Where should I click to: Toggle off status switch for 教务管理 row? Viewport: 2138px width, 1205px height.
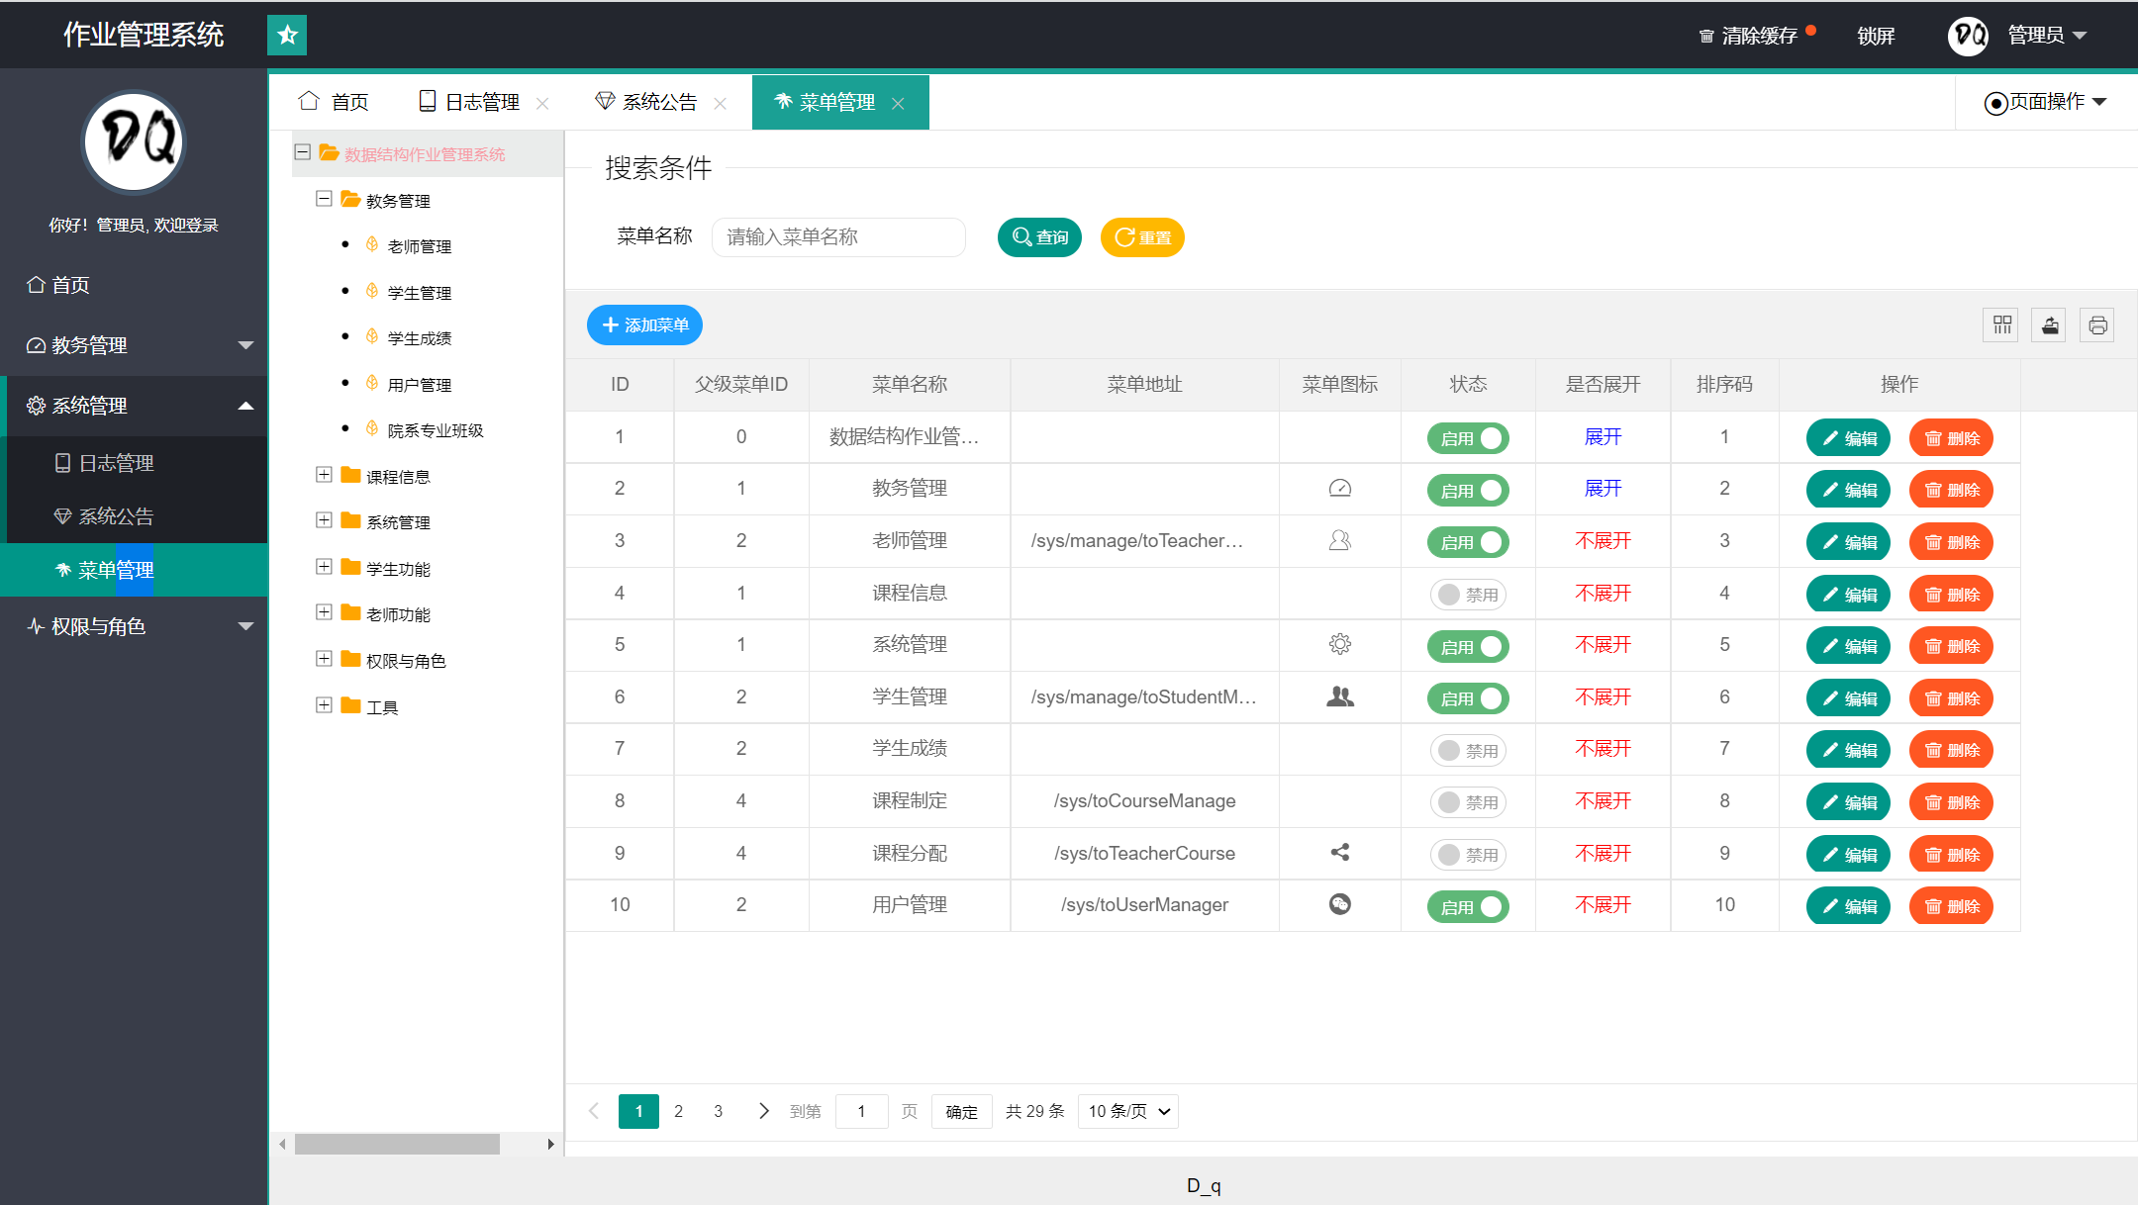(1468, 491)
